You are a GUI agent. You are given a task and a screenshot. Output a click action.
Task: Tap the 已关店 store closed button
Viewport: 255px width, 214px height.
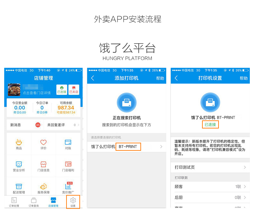coord(74,90)
